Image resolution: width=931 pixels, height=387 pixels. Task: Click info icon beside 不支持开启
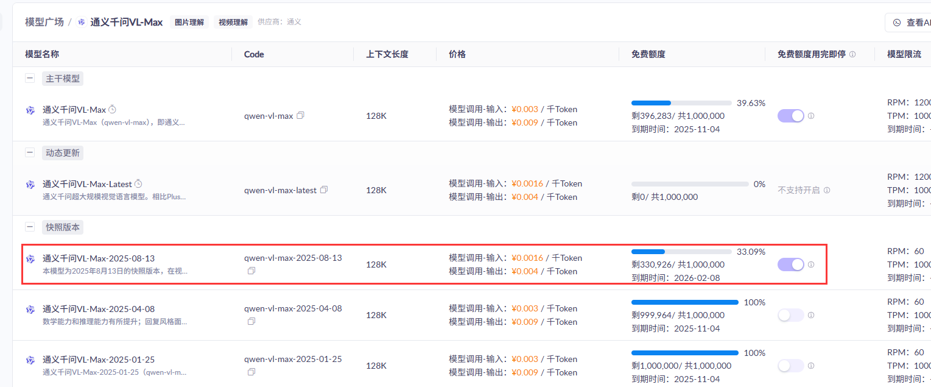(x=827, y=190)
